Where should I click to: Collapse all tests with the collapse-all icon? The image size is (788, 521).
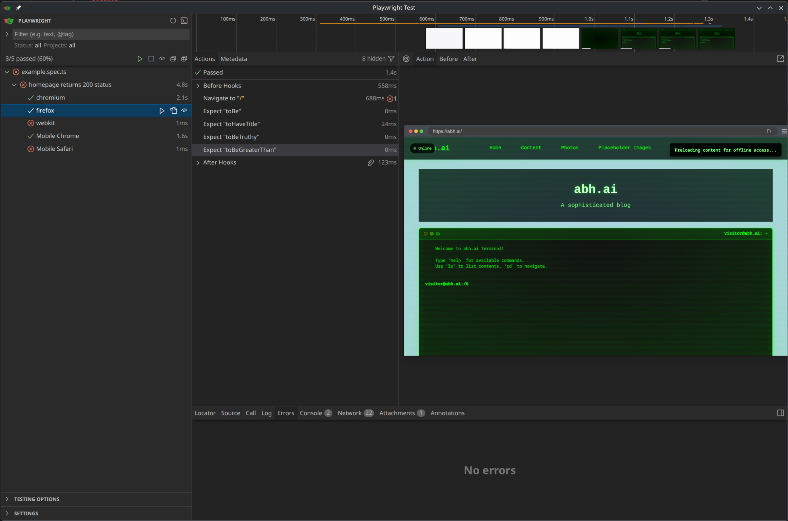(173, 58)
